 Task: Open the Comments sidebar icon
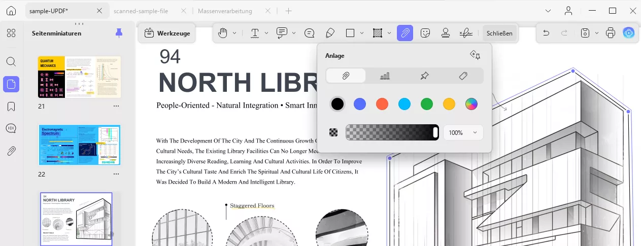(11, 129)
